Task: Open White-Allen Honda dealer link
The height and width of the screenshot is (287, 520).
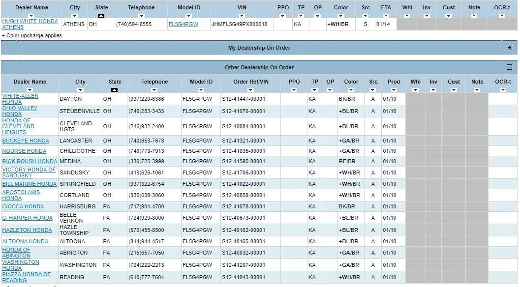Action: 20,99
